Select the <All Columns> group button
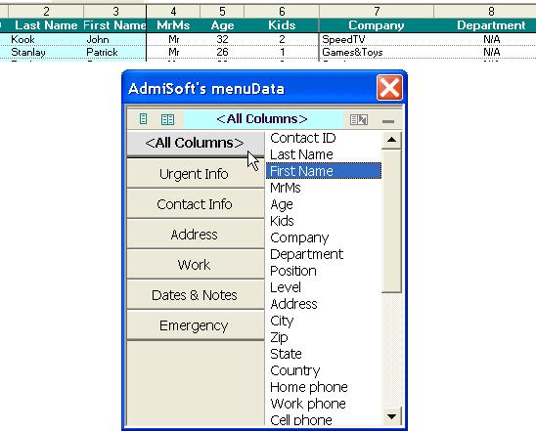This screenshot has width=536, height=431. coord(195,144)
